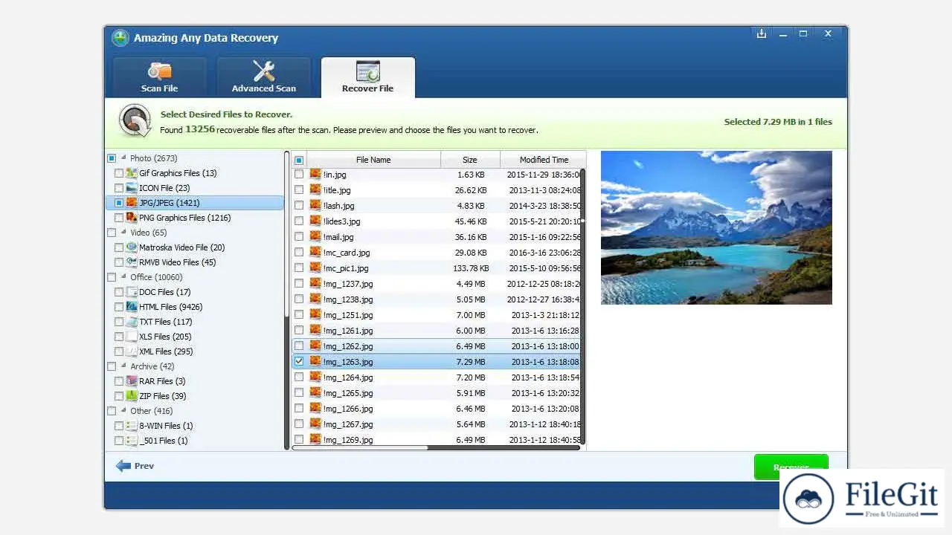Click the 133.78 KB size cell

(470, 268)
